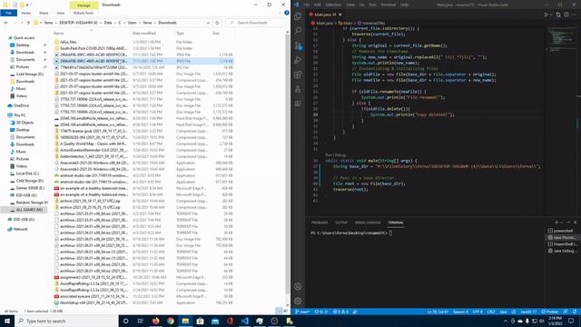The width and height of the screenshot is (581, 327).
Task: Split the VS Code editor to the right
Action: tap(566, 15)
